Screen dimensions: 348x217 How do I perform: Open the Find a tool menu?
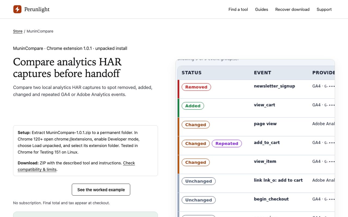(x=238, y=9)
